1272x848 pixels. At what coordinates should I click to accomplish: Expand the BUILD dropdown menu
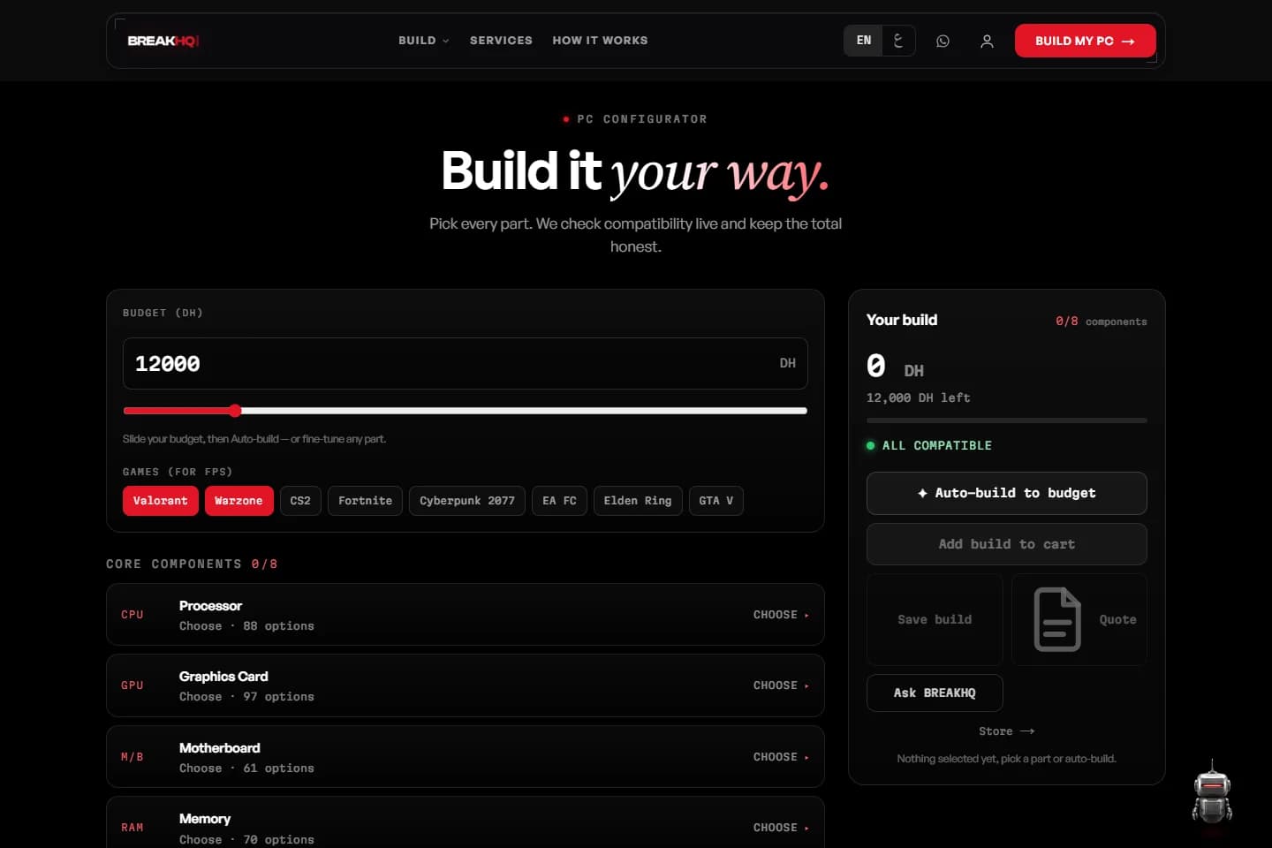[x=423, y=41]
